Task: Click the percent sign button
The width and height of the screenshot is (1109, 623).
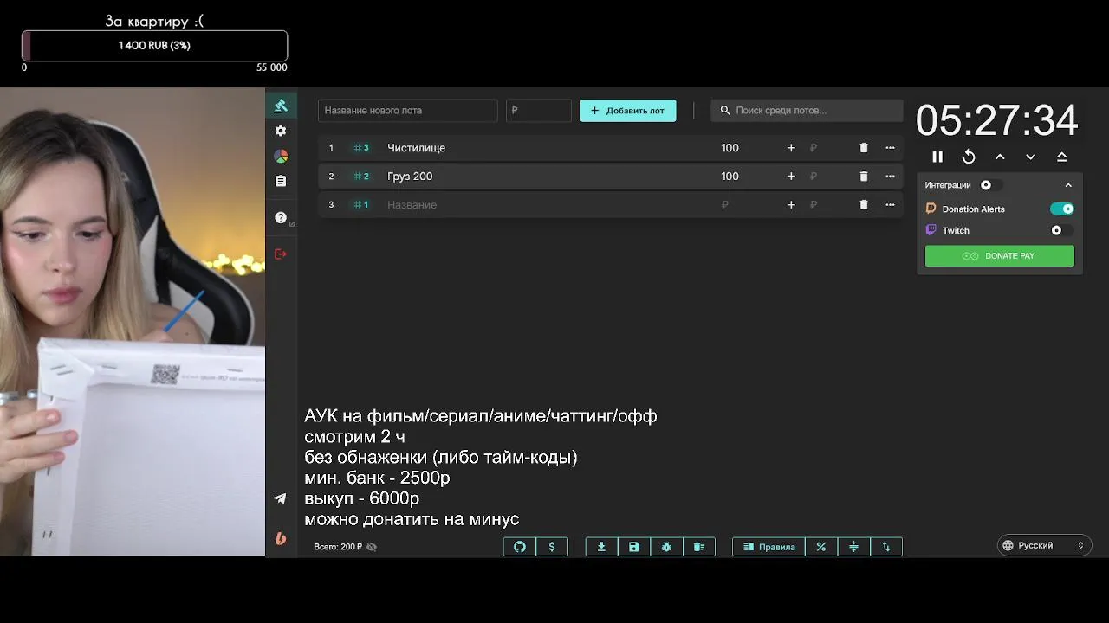Action: point(821,547)
